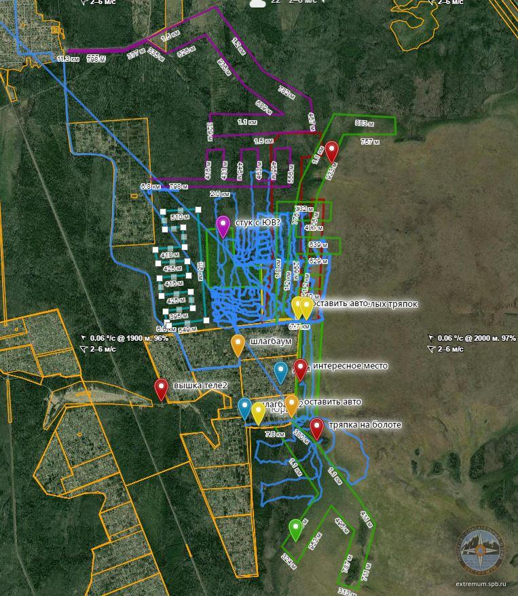Click the yellow marker left of шлагбаум 2 pin
518x596 pixels.
pyautogui.click(x=258, y=413)
